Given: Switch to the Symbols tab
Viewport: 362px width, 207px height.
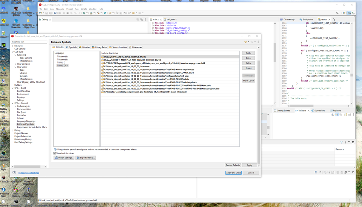Looking at the screenshot, I should click(x=71, y=47).
